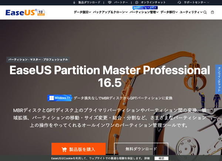Click the cart icon on purchase button

[x=64, y=150]
